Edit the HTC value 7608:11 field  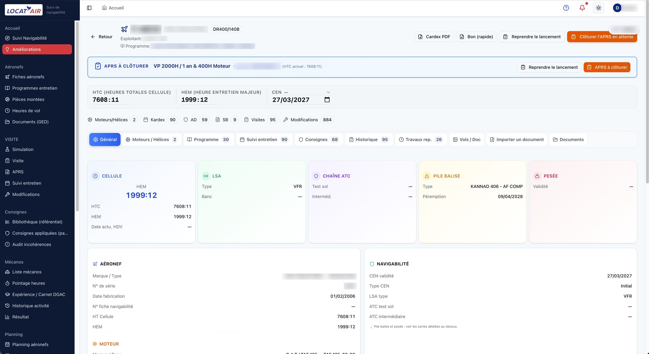coord(112,100)
